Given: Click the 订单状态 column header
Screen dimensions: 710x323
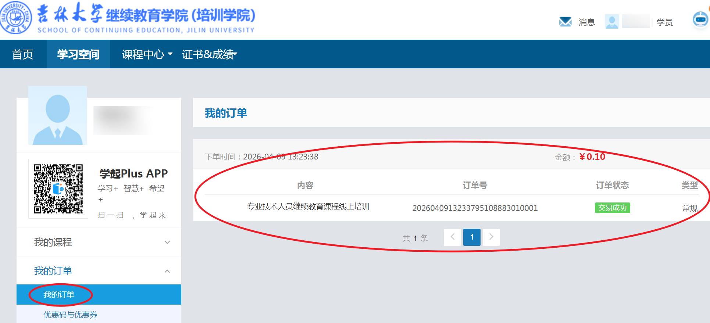Looking at the screenshot, I should pos(612,185).
